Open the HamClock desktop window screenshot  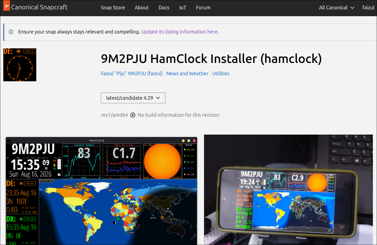click(x=101, y=191)
